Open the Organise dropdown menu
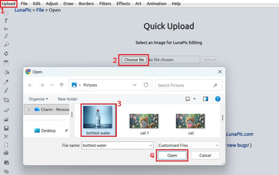 [38, 99]
